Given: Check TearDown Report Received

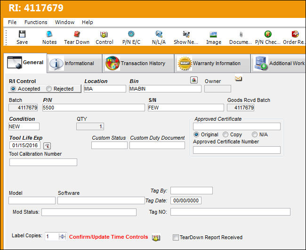Looking at the screenshot, I should pos(176,237).
